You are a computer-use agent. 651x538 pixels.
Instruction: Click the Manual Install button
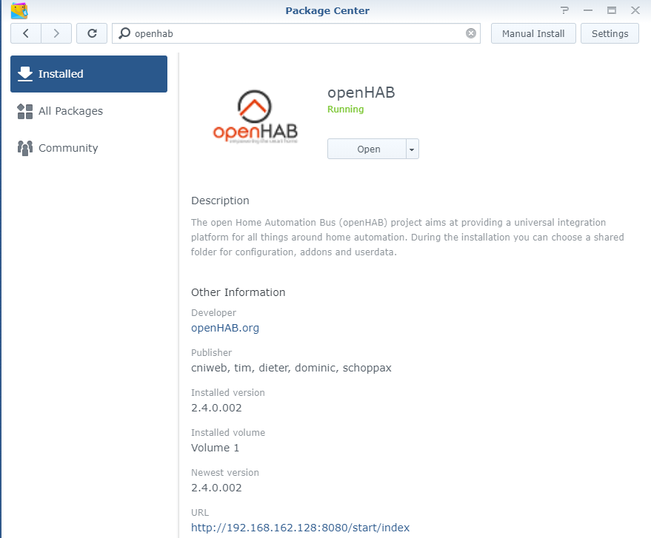(533, 33)
